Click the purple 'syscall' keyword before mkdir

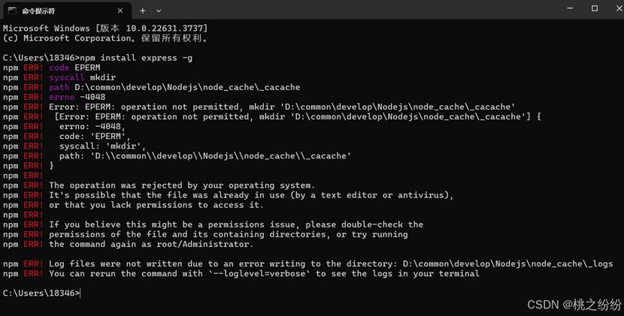[x=66, y=77]
